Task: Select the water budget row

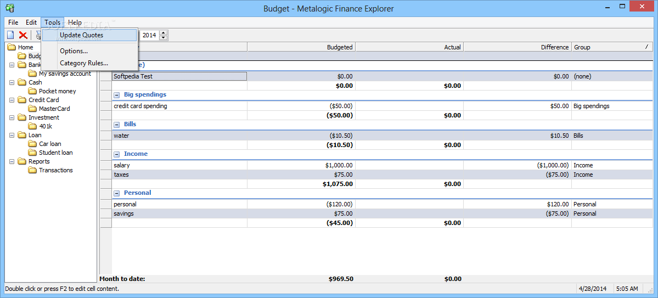Action: pyautogui.click(x=383, y=136)
